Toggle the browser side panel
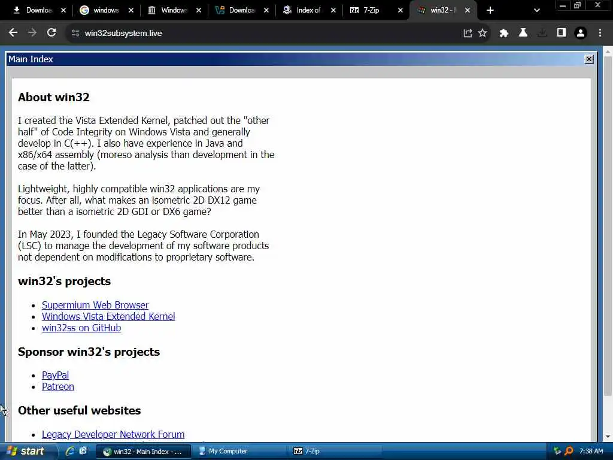This screenshot has width=613, height=460. click(562, 34)
